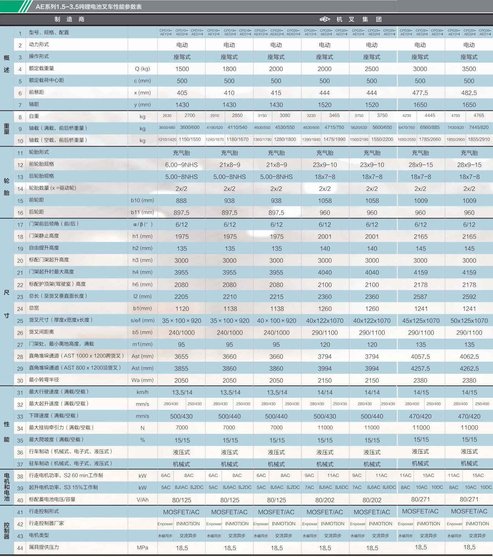
Task: Select the 后轮胎规格 row label
Action: (41, 176)
